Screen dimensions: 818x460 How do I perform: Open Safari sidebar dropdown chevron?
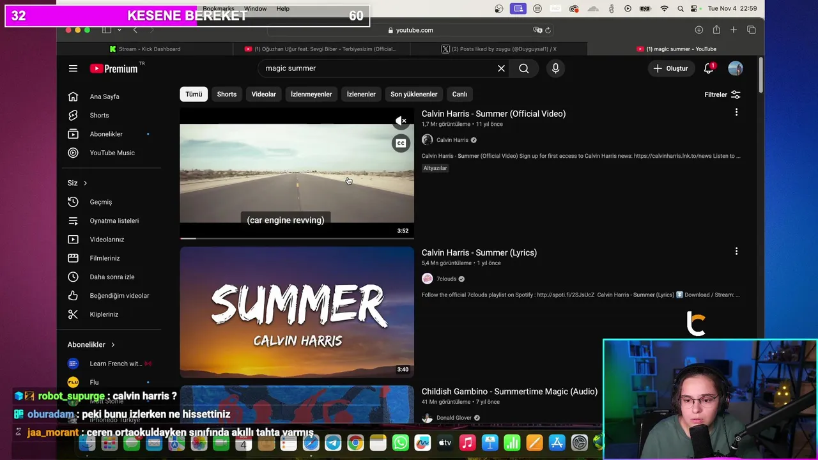(119, 30)
